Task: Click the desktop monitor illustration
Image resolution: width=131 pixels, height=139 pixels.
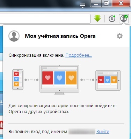Action: [59, 80]
